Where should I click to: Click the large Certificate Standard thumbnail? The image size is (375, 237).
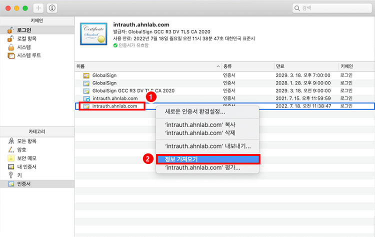click(93, 34)
